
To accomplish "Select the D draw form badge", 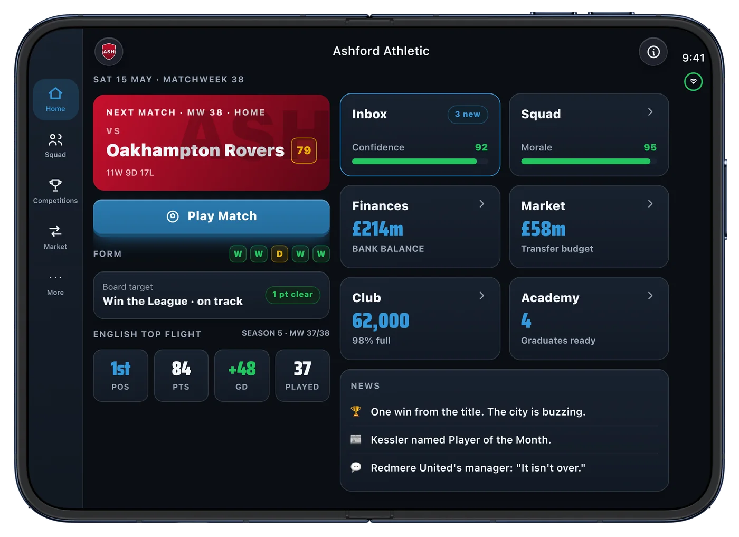I will point(279,254).
